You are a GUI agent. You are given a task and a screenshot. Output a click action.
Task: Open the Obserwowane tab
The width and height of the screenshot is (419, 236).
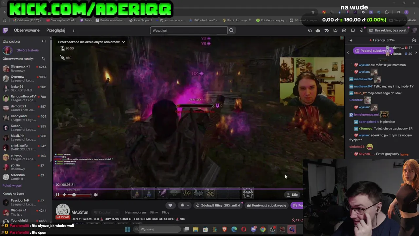pyautogui.click(x=27, y=30)
